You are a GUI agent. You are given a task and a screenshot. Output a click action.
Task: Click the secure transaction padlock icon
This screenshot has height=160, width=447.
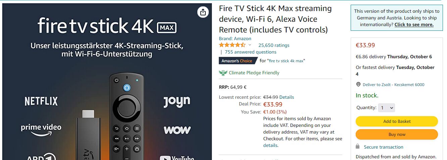coord(358,147)
